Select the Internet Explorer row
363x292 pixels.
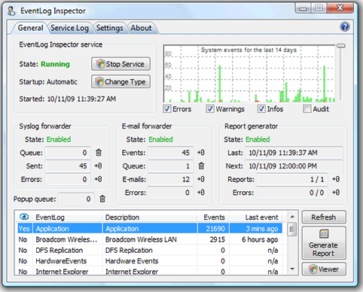tap(150, 271)
